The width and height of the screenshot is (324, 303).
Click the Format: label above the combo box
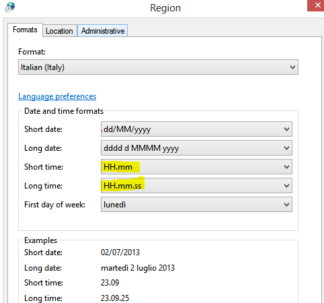pyautogui.click(x=32, y=52)
